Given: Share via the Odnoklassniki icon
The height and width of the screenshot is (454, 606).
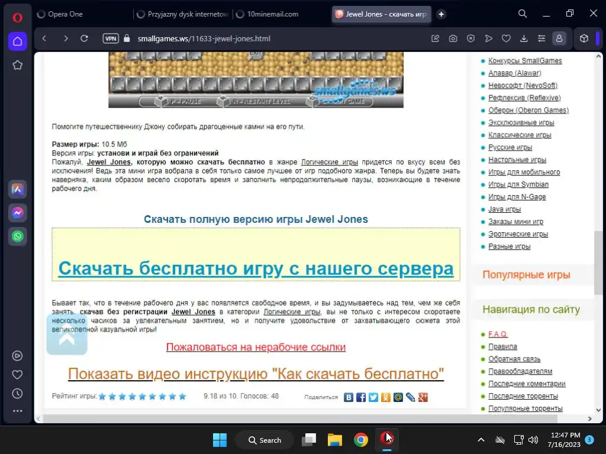Looking at the screenshot, I should click(x=386, y=397).
